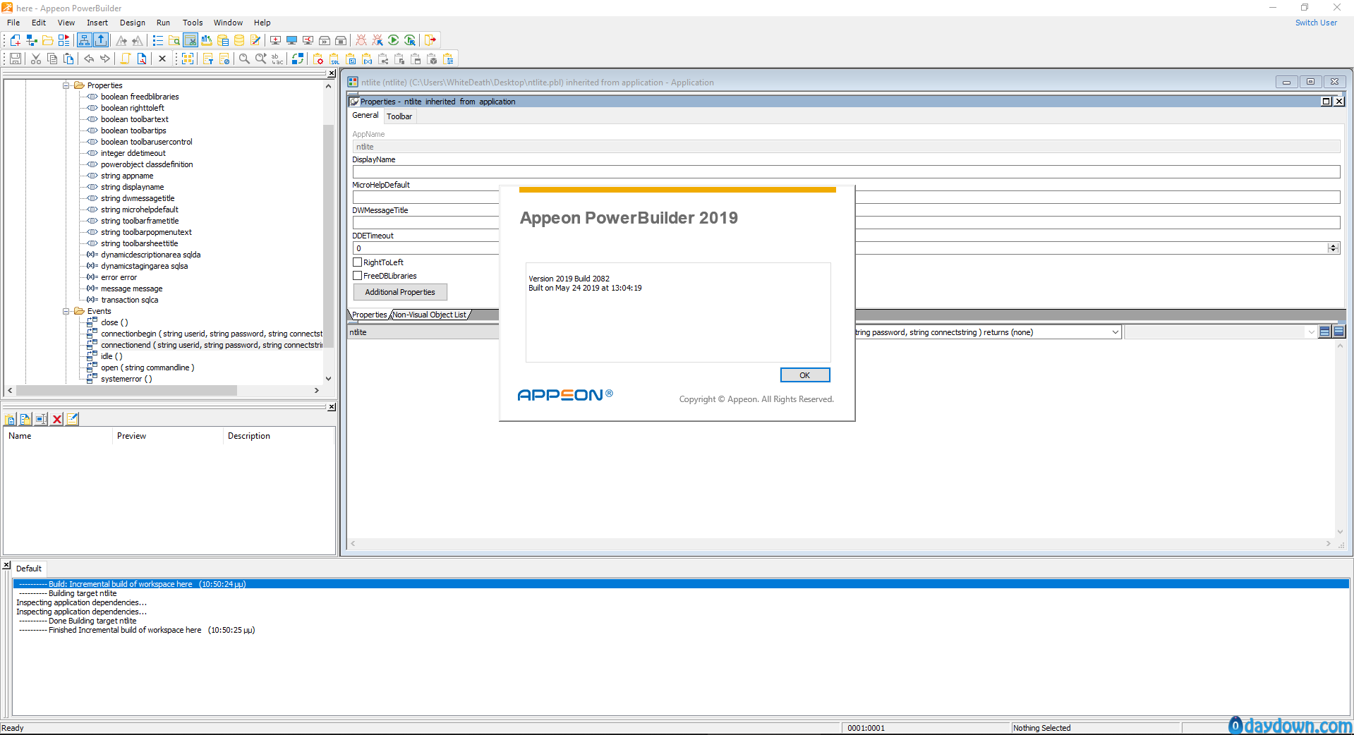
Task: Open the Design menu
Action: pyautogui.click(x=133, y=23)
